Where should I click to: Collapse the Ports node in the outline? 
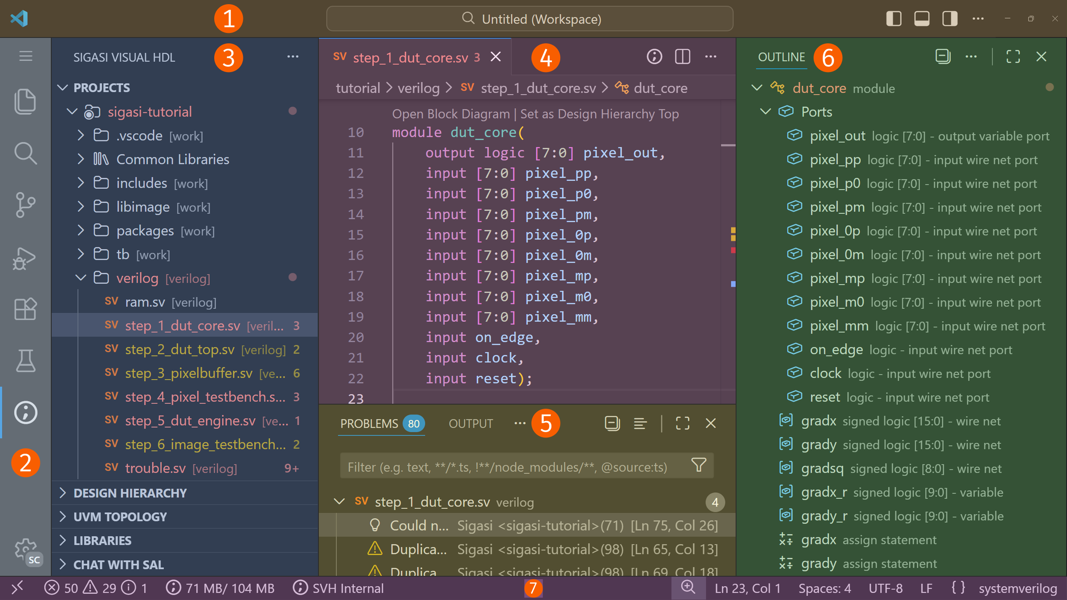765,112
